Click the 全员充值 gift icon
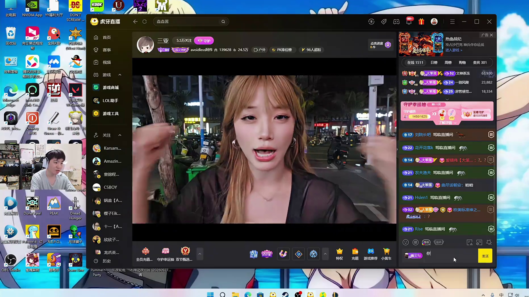The height and width of the screenshot is (297, 529). click(145, 254)
